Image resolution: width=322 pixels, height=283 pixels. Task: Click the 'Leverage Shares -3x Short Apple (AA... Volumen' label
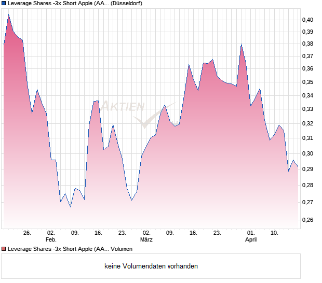[x=70, y=249]
